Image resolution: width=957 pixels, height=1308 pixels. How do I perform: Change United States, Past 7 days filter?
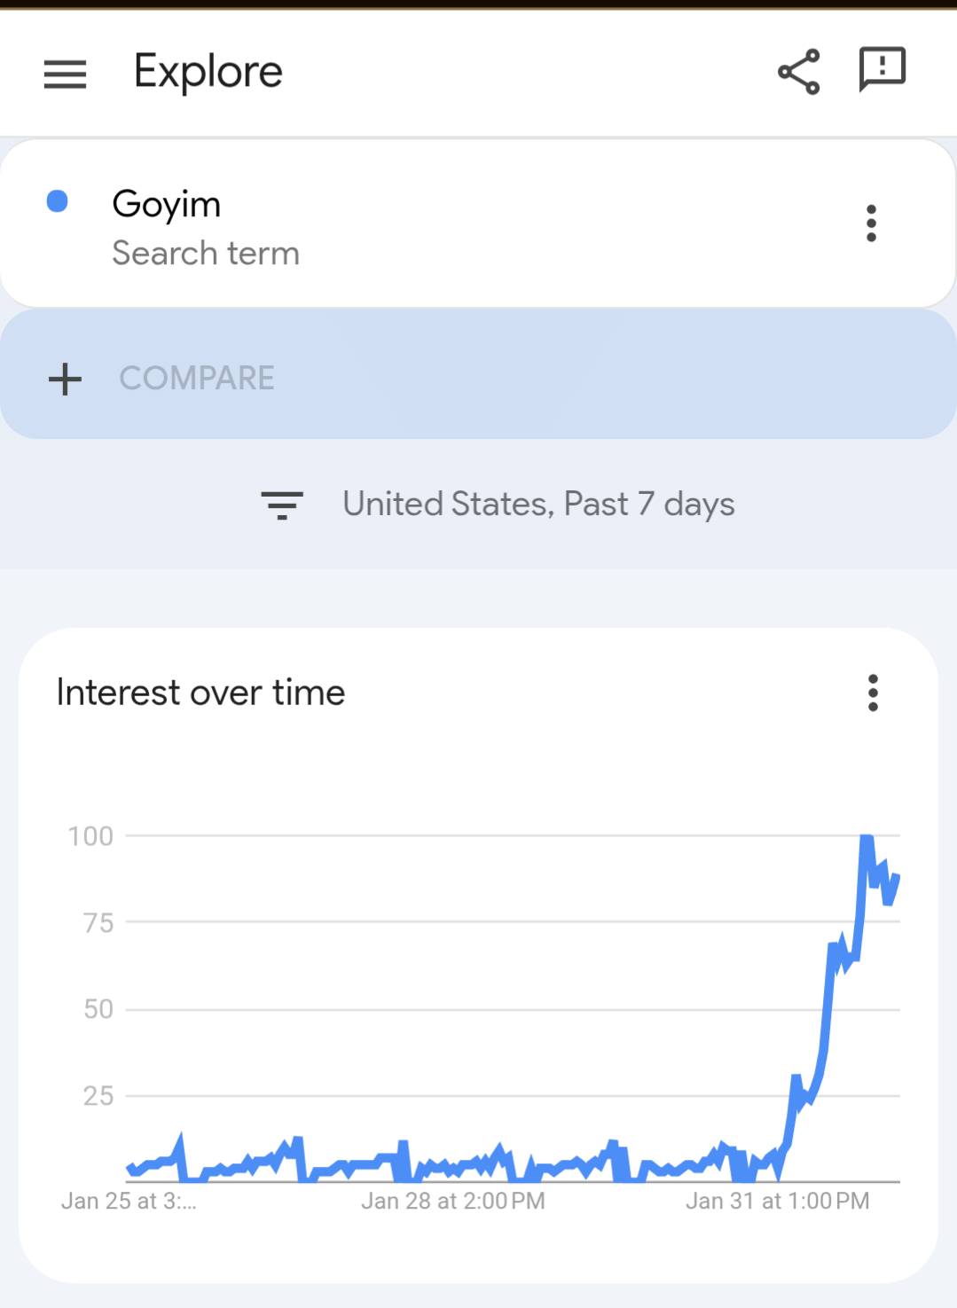538,505
